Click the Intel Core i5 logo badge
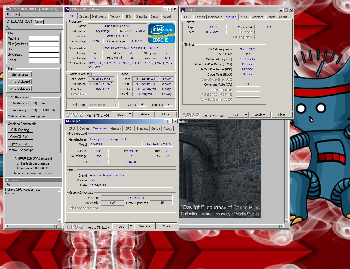 pyautogui.click(x=161, y=33)
